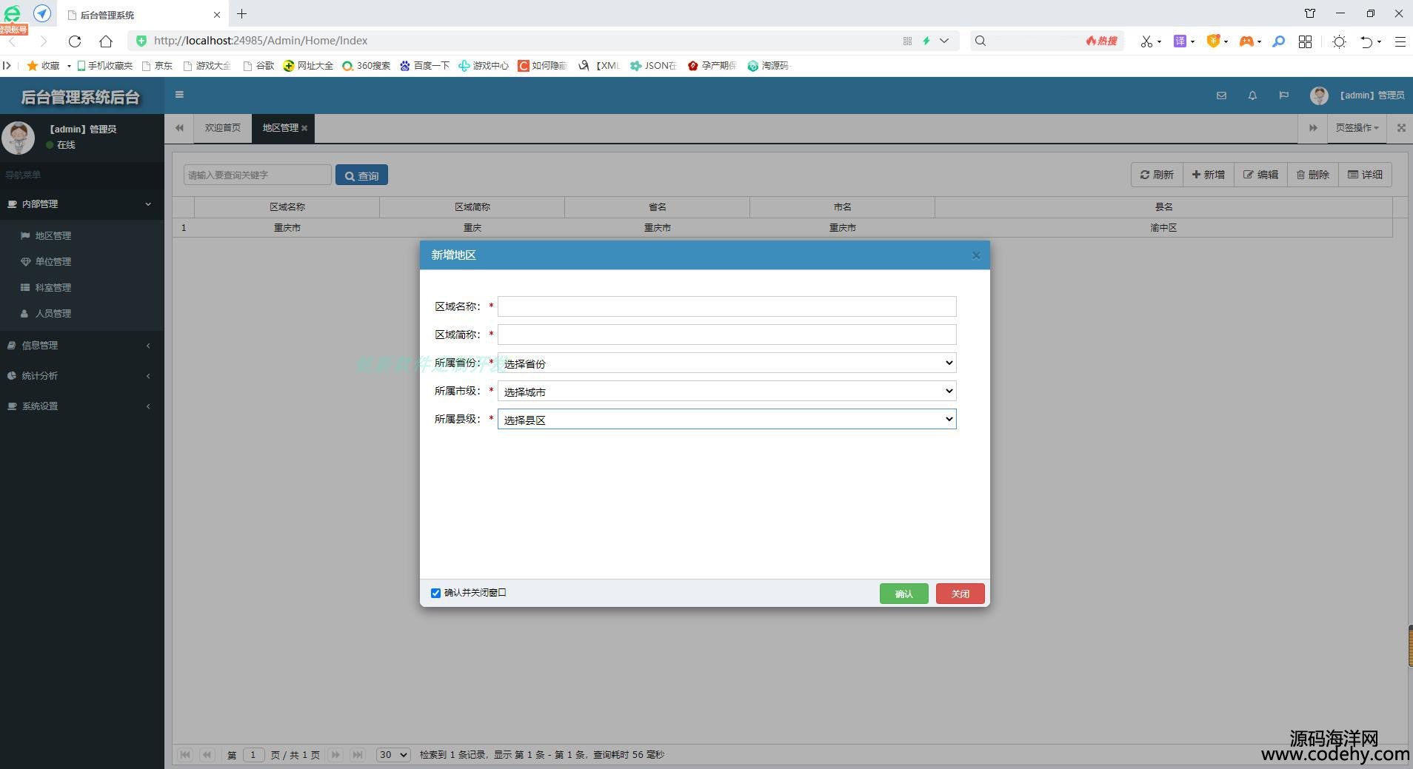Toggle the 确认并关闭窗口 checkbox
This screenshot has width=1413, height=769.
pyautogui.click(x=435, y=593)
